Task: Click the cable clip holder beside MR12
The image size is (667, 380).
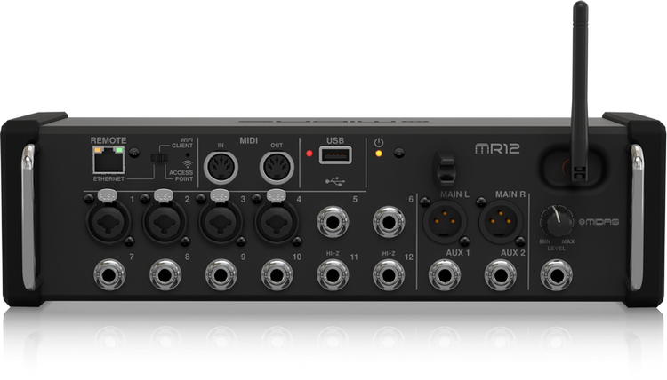Action: coord(446,169)
